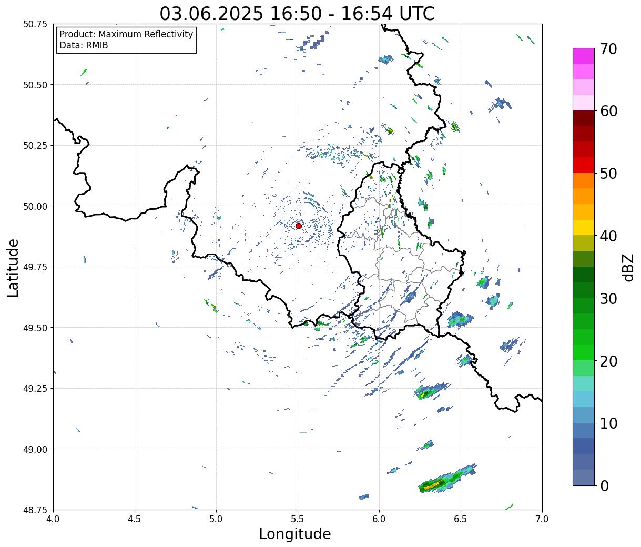Click the longitude tick label 7.0
This screenshot has height=547, width=641.
coord(542,519)
